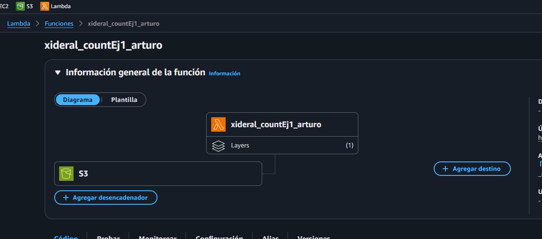542x239 pixels.
Task: Click the orange Lambda icon in top bar
Action: tap(45, 6)
